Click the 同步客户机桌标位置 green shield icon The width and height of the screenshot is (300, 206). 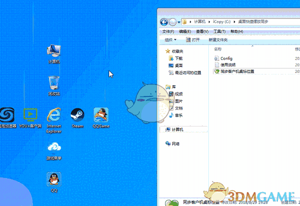[x=216, y=71]
